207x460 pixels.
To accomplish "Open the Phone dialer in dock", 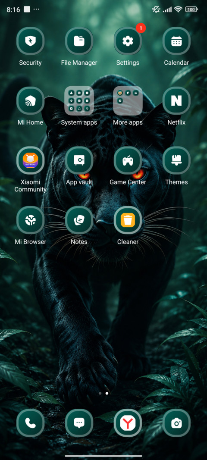I will click(30, 423).
